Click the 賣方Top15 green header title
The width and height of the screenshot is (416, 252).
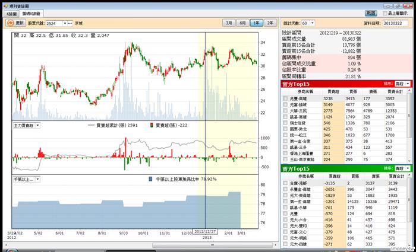pyautogui.click(x=297, y=169)
